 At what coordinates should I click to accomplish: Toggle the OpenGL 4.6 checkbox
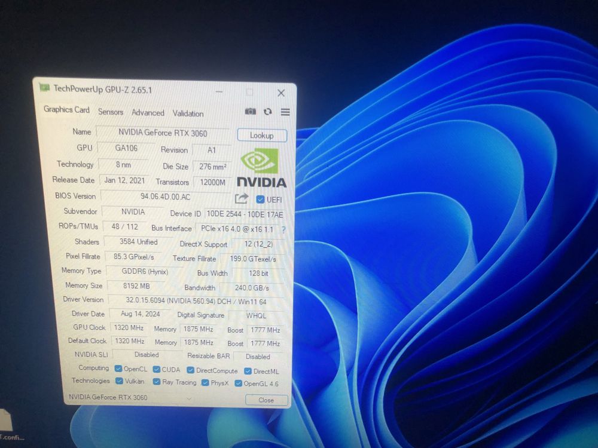coord(239,383)
